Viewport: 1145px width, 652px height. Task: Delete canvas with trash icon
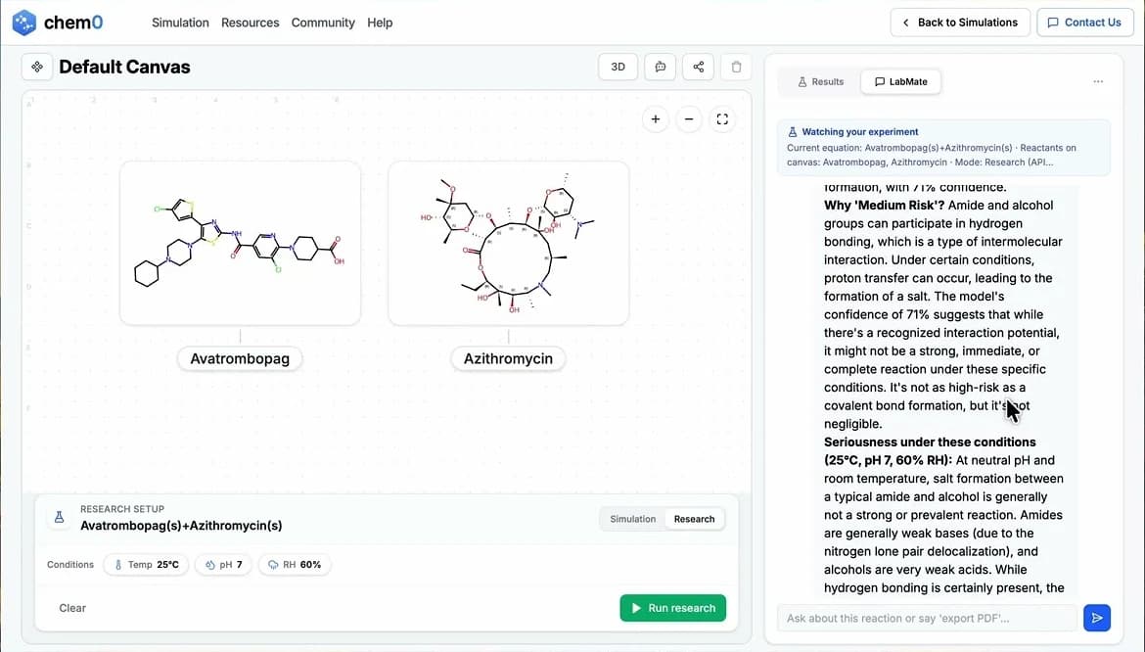click(736, 67)
